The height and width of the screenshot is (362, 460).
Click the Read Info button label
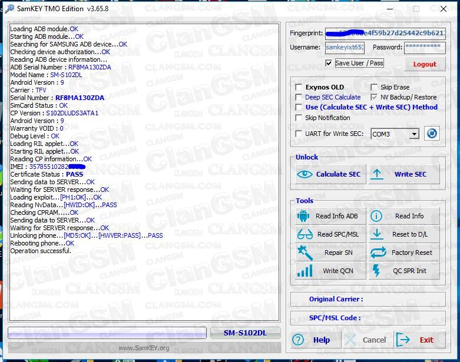coord(409,217)
